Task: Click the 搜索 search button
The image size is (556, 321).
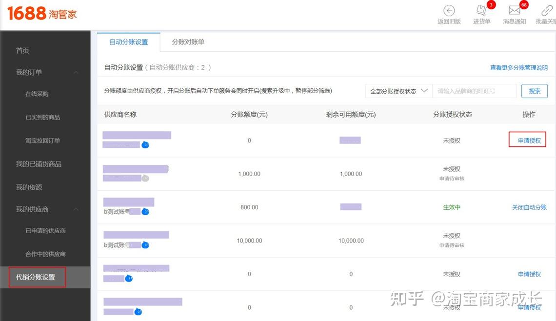Action: coord(534,91)
